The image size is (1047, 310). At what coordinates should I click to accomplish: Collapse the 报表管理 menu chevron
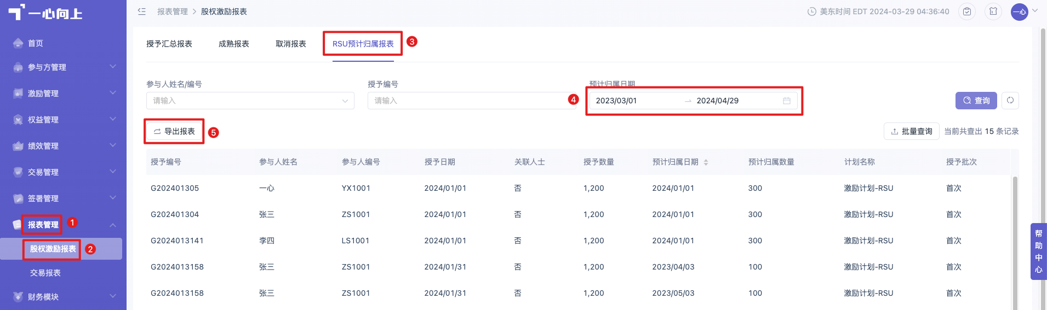coord(113,225)
